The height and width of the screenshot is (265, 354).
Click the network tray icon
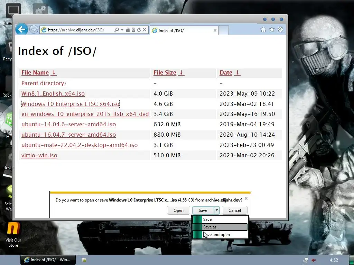[x=306, y=260]
